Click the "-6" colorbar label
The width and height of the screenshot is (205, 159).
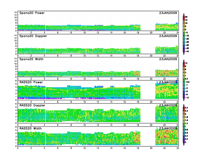tap(186, 91)
